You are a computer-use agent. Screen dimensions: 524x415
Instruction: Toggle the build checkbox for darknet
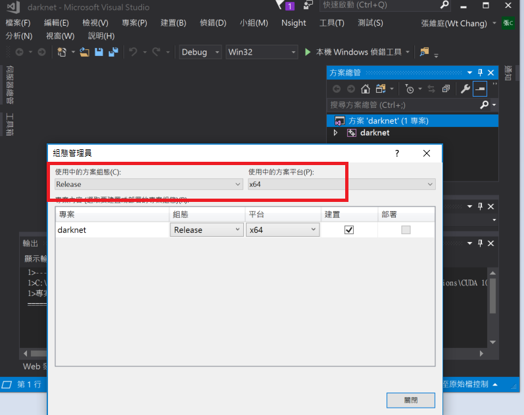pyautogui.click(x=349, y=230)
